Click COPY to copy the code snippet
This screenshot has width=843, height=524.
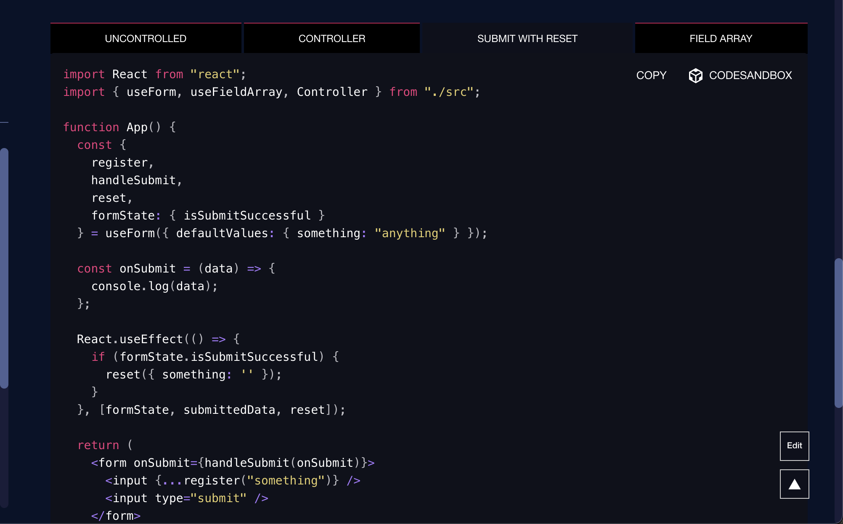pyautogui.click(x=651, y=75)
